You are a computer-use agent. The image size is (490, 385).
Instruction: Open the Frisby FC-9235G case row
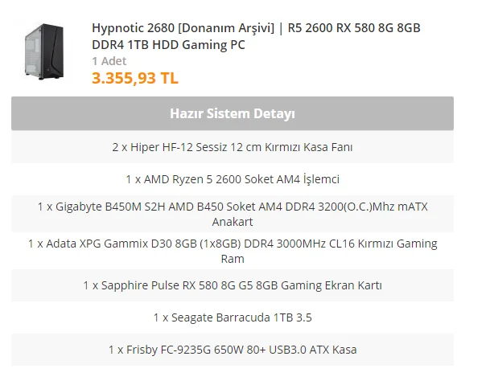pyautogui.click(x=232, y=350)
